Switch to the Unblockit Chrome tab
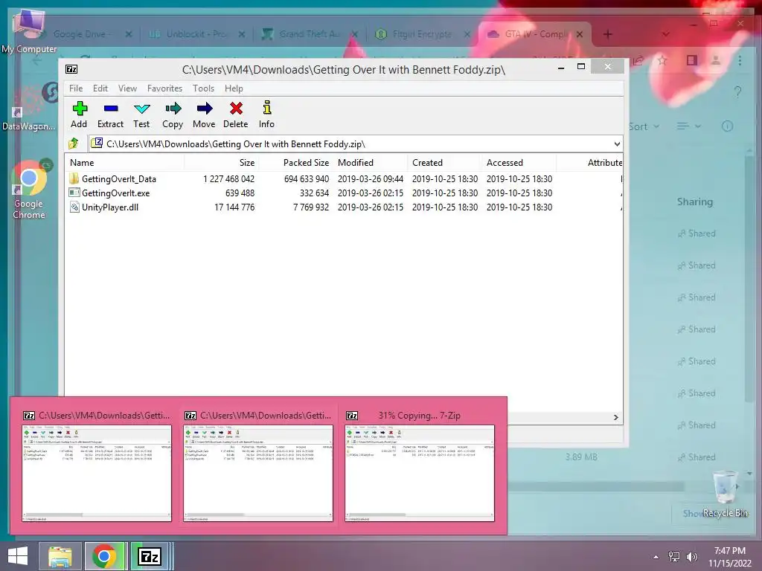The image size is (762, 571). coord(196,34)
